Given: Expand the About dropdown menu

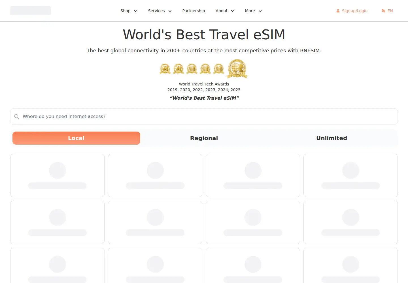Looking at the screenshot, I should click(x=225, y=11).
